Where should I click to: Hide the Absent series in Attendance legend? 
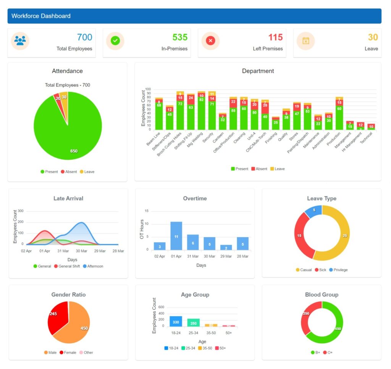(69, 172)
